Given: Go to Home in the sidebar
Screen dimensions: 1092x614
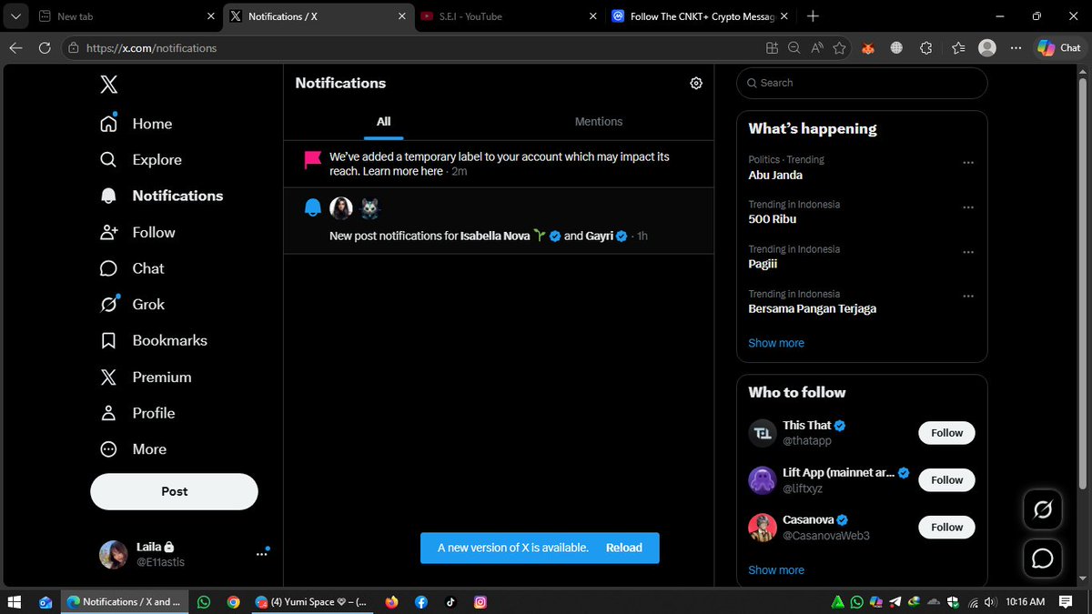Looking at the screenshot, I should click(136, 124).
